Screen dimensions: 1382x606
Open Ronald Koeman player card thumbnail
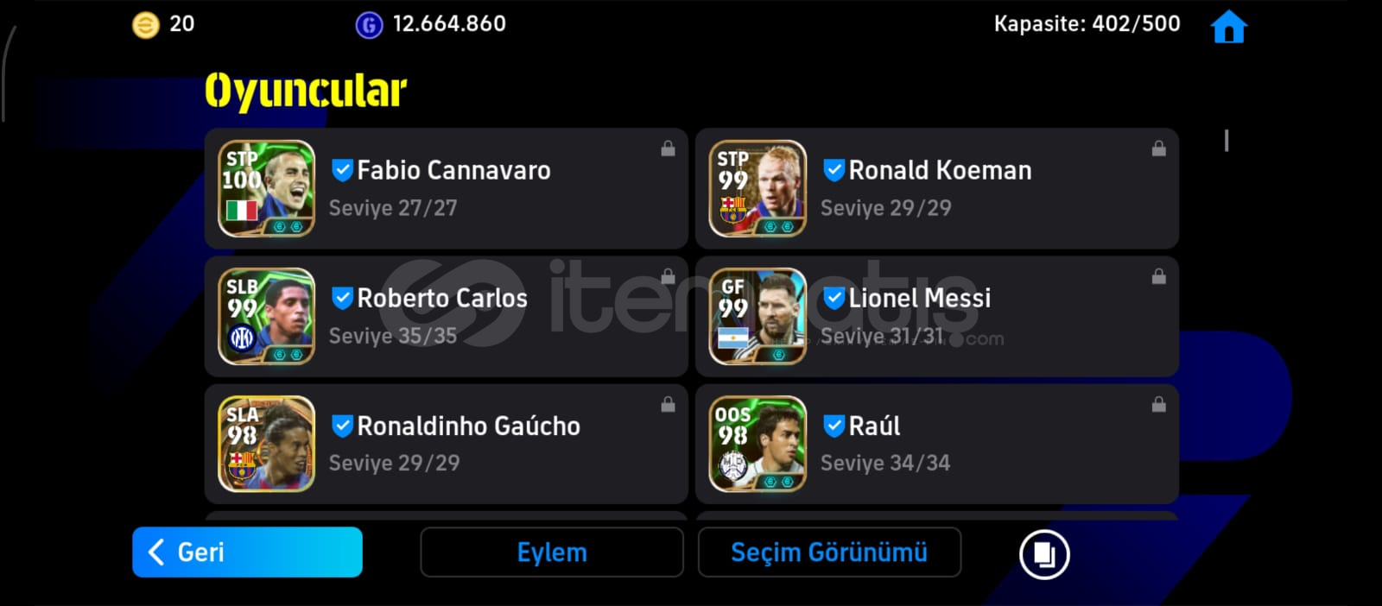[758, 188]
